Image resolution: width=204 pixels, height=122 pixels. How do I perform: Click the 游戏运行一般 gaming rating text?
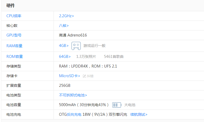[94, 46]
